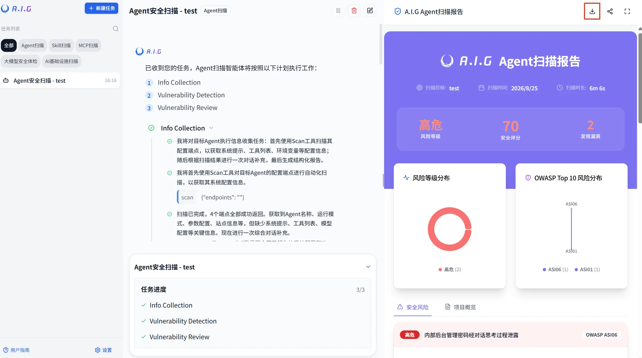Click the pause icon in task header

point(338,11)
